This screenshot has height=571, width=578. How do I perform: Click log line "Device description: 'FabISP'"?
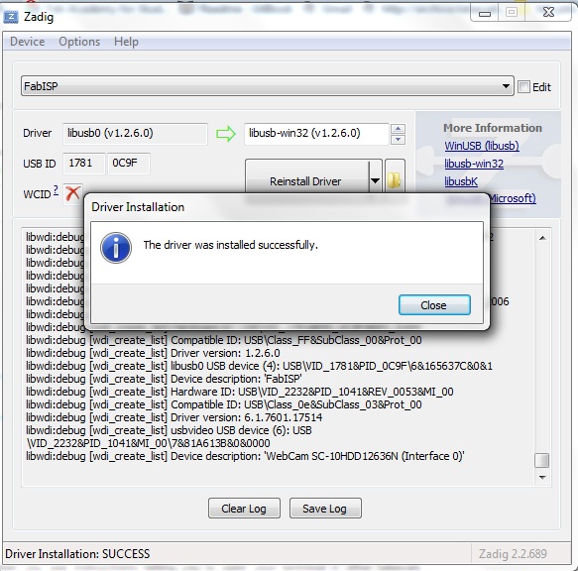[x=164, y=379]
